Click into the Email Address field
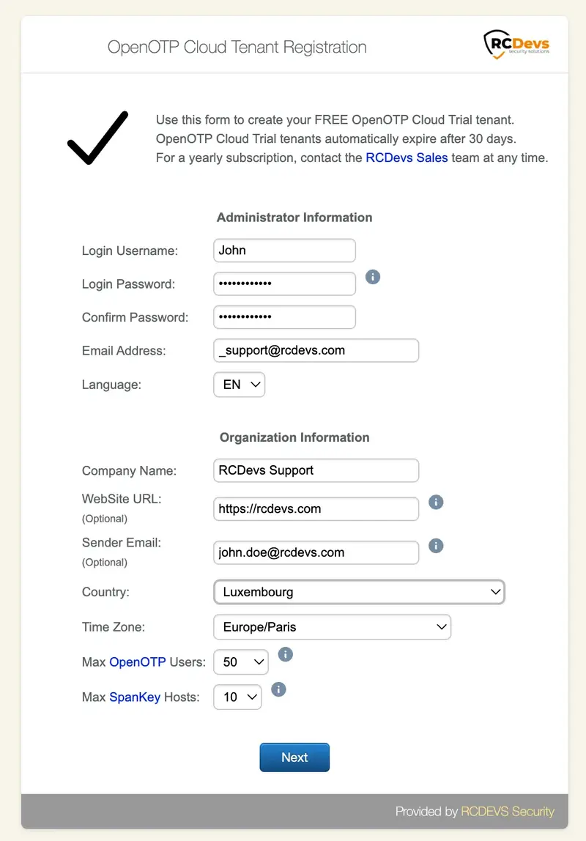586x841 pixels. pos(316,350)
